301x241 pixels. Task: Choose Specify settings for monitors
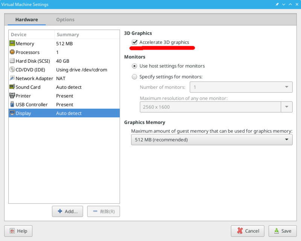[x=134, y=77]
